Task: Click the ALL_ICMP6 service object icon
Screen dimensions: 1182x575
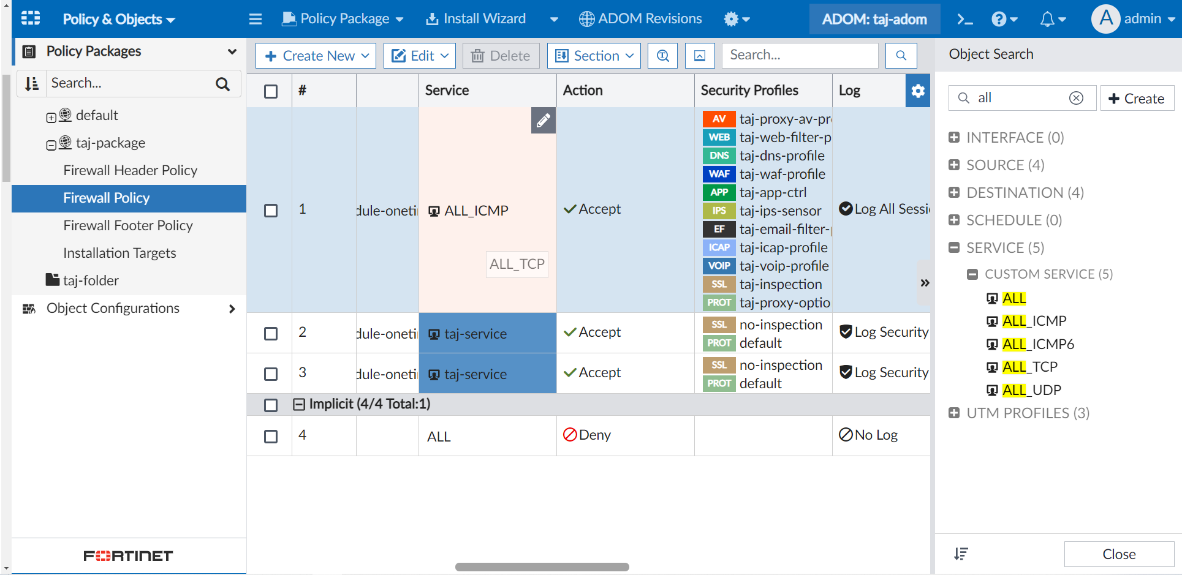Action: click(992, 344)
